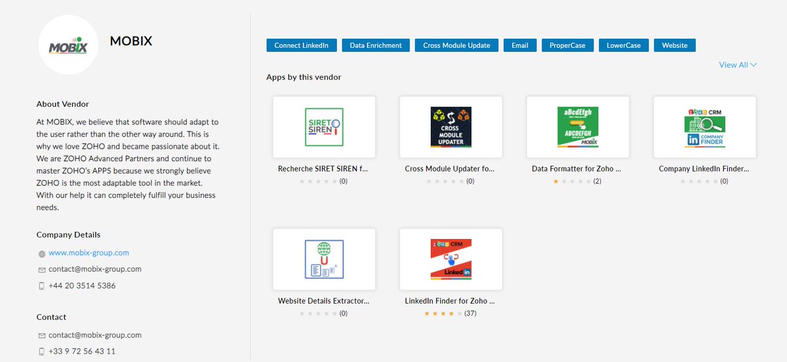Open Company LinkedIn Finder app title
787x362 pixels.
704,169
